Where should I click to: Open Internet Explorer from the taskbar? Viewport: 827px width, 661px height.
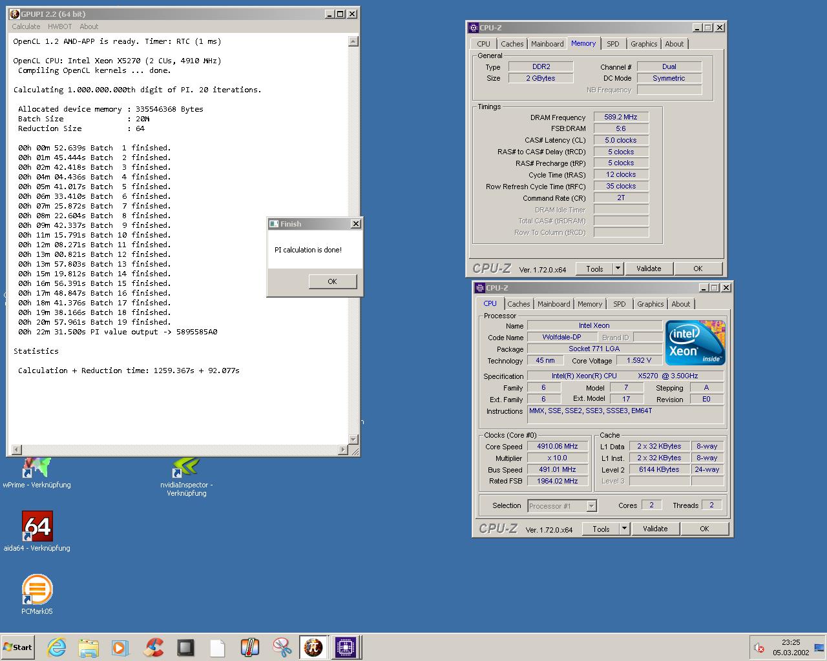pos(57,647)
